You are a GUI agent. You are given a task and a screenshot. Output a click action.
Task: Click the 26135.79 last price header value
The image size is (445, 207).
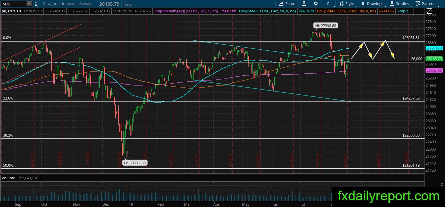[109, 4]
